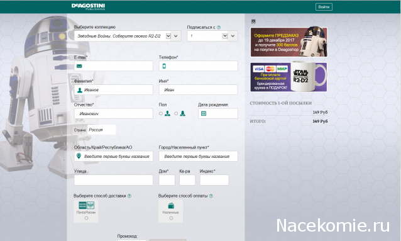Click help icon beside Подписаться с
The height and width of the screenshot is (241, 401).
[x=219, y=28]
